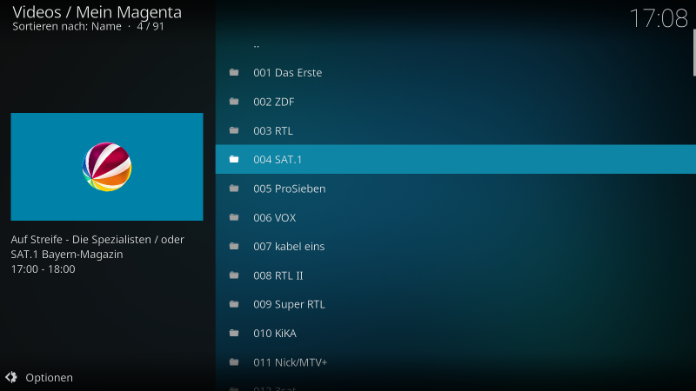Screen dimensions: 696x391
Task: Choose 010 KiKA from the list
Action: (x=454, y=333)
